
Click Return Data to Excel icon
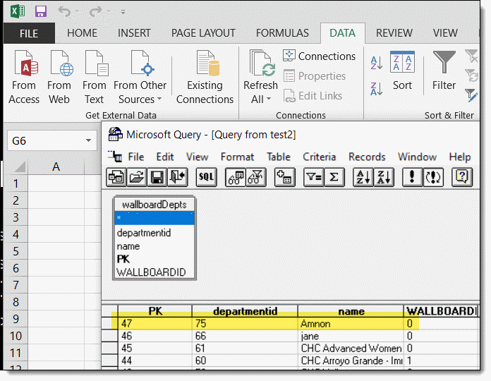[176, 177]
